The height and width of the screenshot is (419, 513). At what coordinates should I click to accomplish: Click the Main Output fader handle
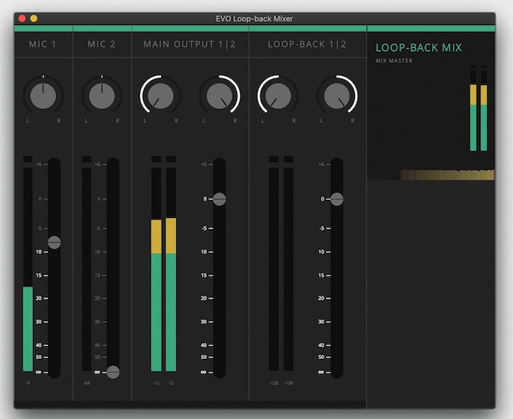219,199
